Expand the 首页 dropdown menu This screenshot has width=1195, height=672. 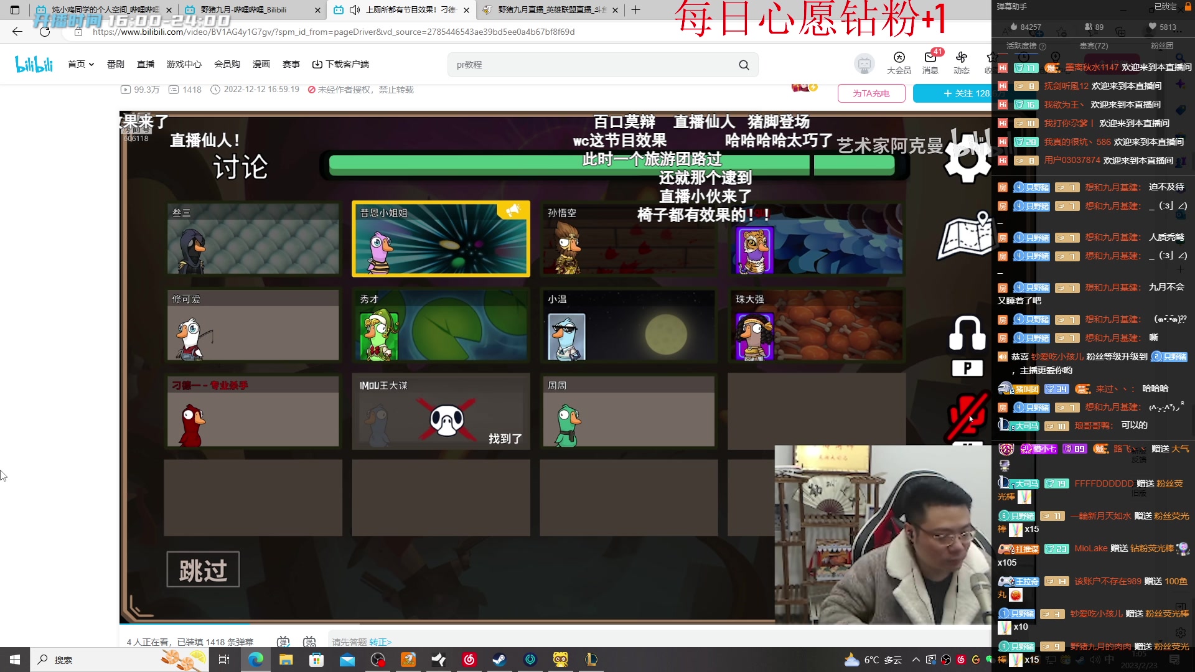tap(92, 64)
